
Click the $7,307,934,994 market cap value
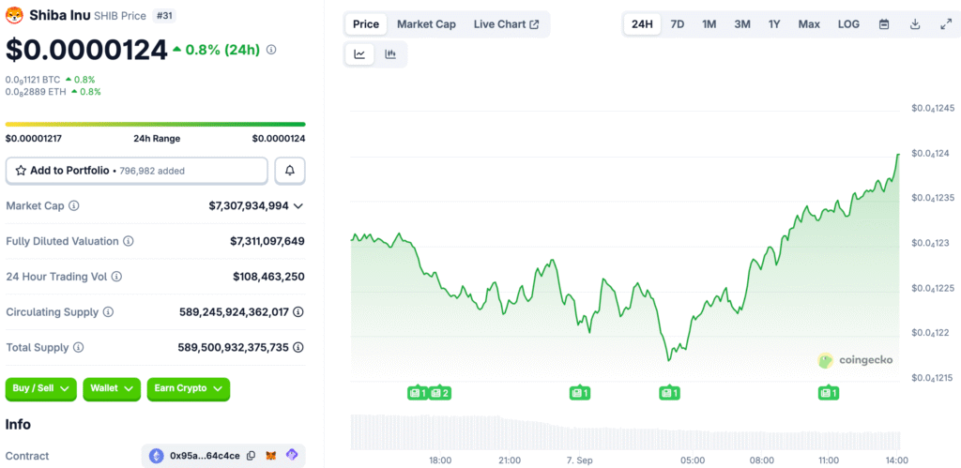tap(248, 205)
